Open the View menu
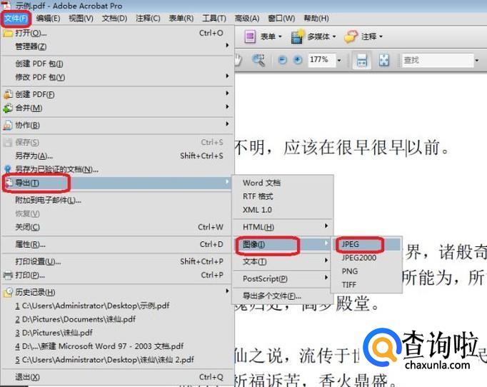 click(x=81, y=19)
